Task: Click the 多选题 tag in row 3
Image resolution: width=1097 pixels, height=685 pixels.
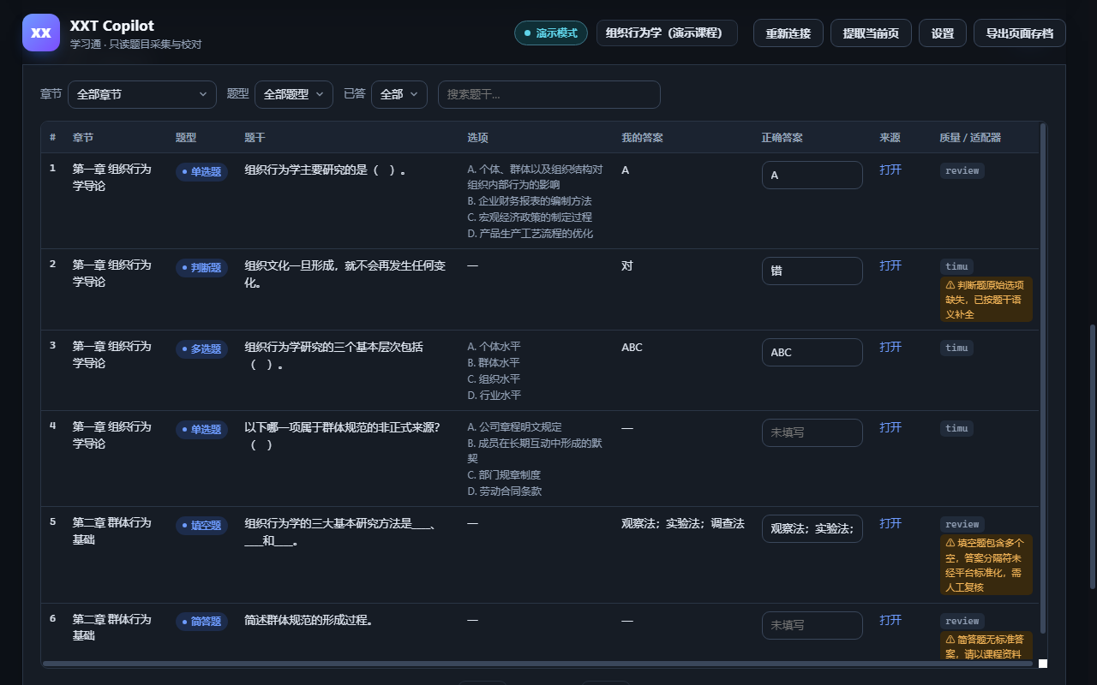Action: click(201, 349)
